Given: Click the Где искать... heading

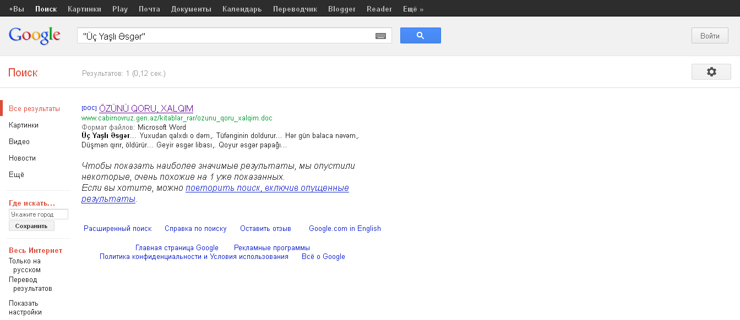Looking at the screenshot, I should [x=32, y=203].
